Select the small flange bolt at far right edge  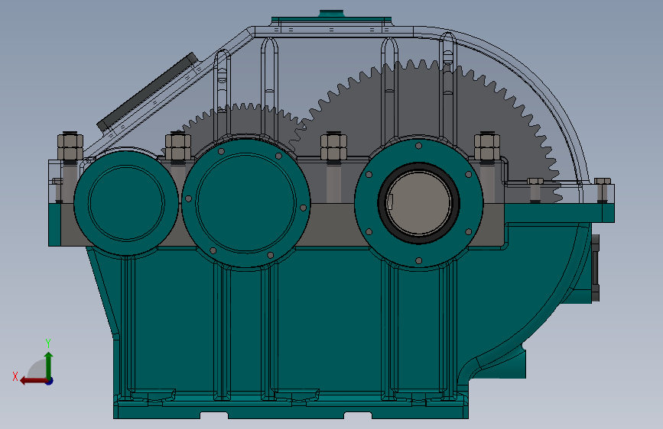click(x=603, y=190)
